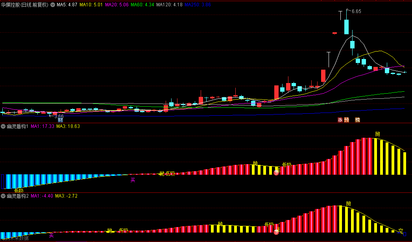Click the pink 买 signal in 幽灵盾构2
The height and width of the screenshot is (242, 412).
(x=51, y=236)
